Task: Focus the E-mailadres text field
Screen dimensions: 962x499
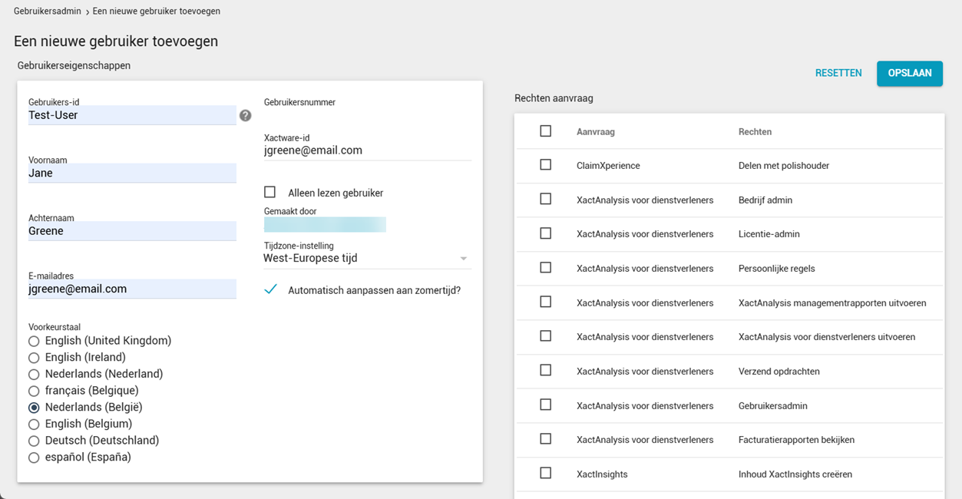Action: click(131, 289)
